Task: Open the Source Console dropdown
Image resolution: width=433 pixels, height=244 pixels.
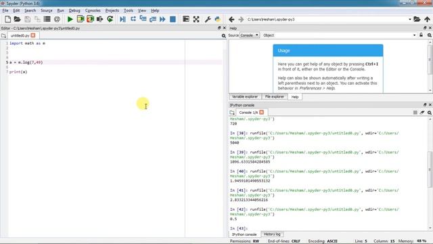Action: pos(250,35)
